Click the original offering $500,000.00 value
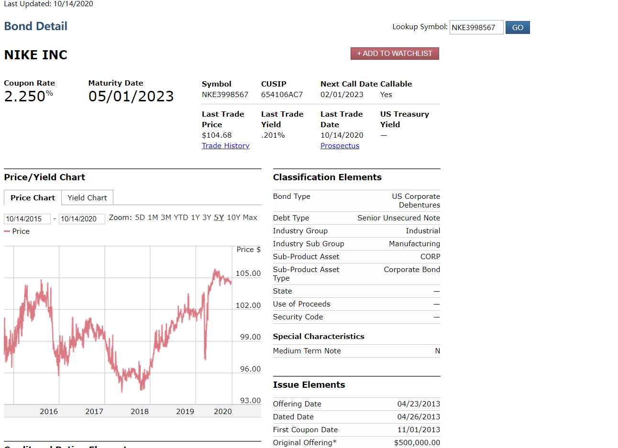 click(x=417, y=443)
